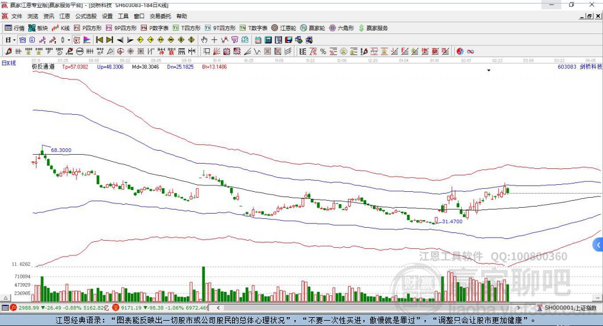Select the percent sign tool

click(323, 51)
